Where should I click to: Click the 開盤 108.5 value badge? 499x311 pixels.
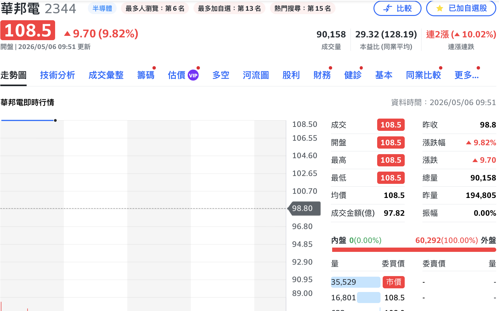tap(391, 142)
